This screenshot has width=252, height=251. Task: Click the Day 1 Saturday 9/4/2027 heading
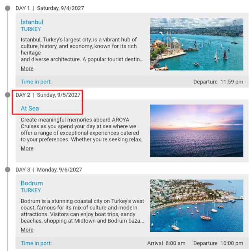pos(50,8)
